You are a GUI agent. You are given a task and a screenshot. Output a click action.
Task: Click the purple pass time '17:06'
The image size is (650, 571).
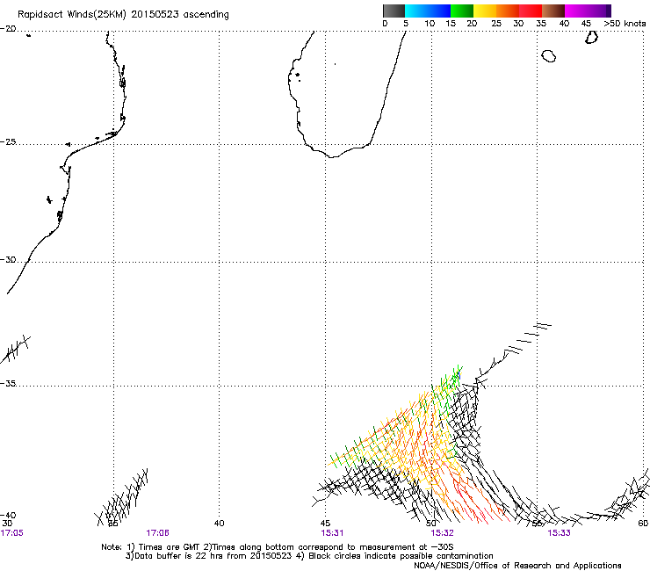click(x=157, y=533)
